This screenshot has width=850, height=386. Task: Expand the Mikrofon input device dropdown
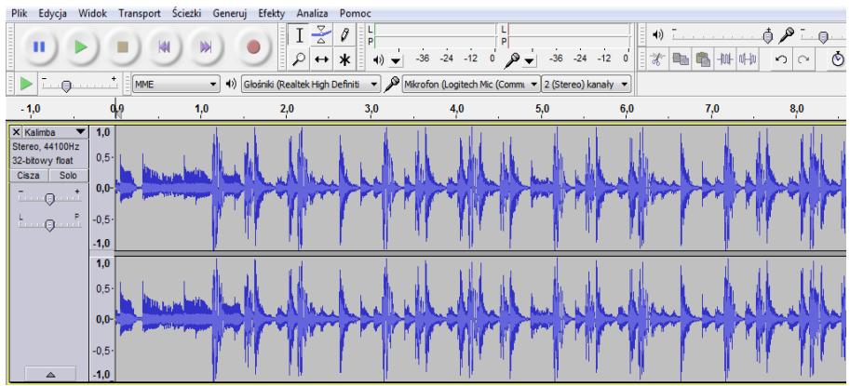click(533, 84)
